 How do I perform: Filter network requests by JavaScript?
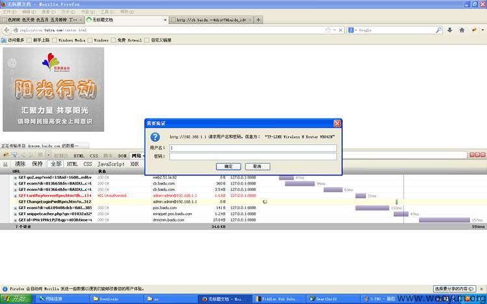pyautogui.click(x=111, y=164)
